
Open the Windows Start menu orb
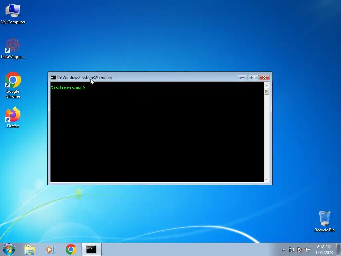point(9,249)
